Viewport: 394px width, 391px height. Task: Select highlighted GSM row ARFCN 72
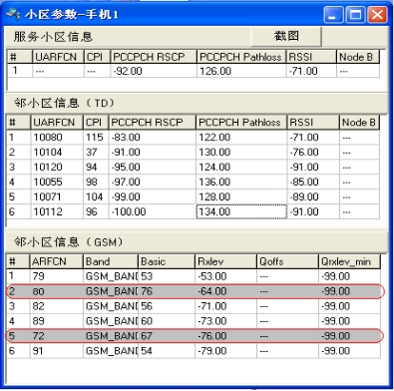pyautogui.click(x=194, y=336)
